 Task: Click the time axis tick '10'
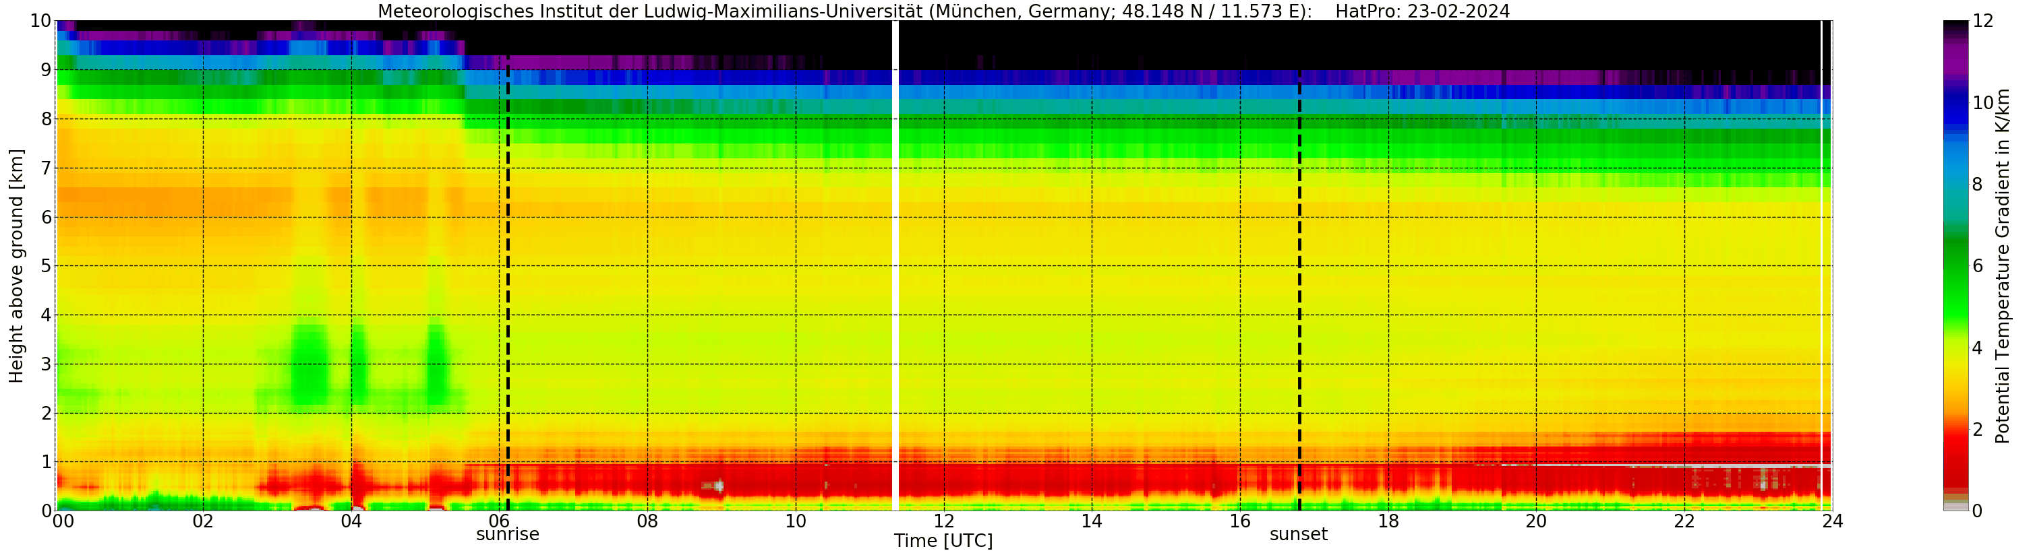pos(796,521)
